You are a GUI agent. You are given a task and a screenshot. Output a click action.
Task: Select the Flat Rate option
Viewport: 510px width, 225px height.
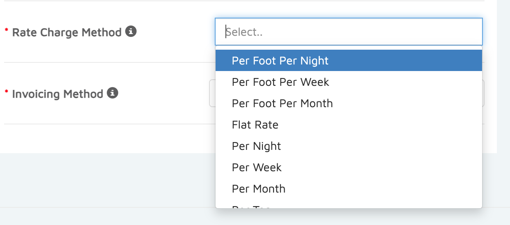pos(255,125)
